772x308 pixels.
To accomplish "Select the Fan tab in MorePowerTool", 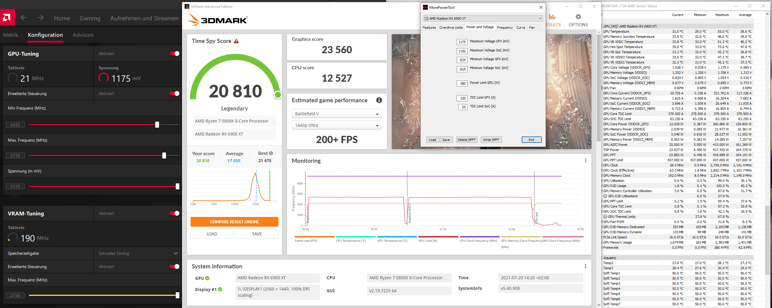I will 532,28.
